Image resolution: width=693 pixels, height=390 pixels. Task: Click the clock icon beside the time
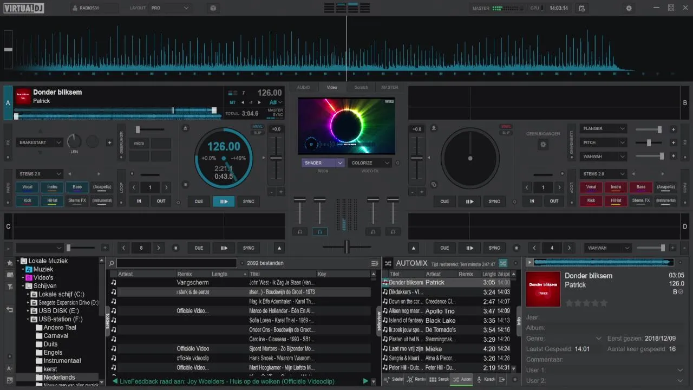(581, 8)
